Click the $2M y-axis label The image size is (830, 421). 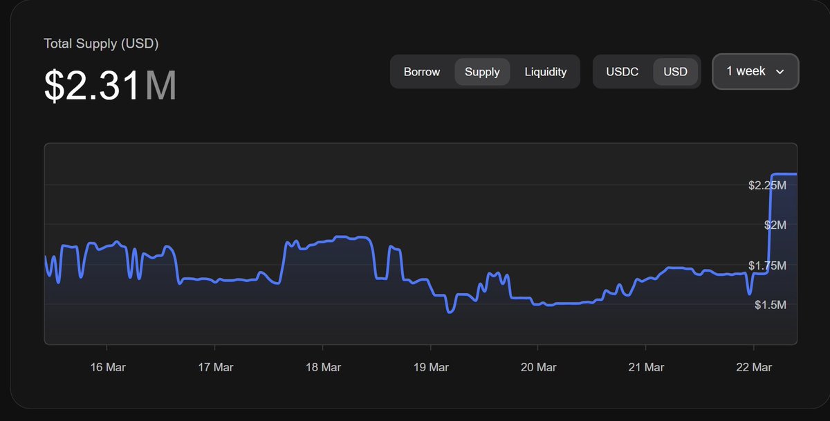point(775,225)
